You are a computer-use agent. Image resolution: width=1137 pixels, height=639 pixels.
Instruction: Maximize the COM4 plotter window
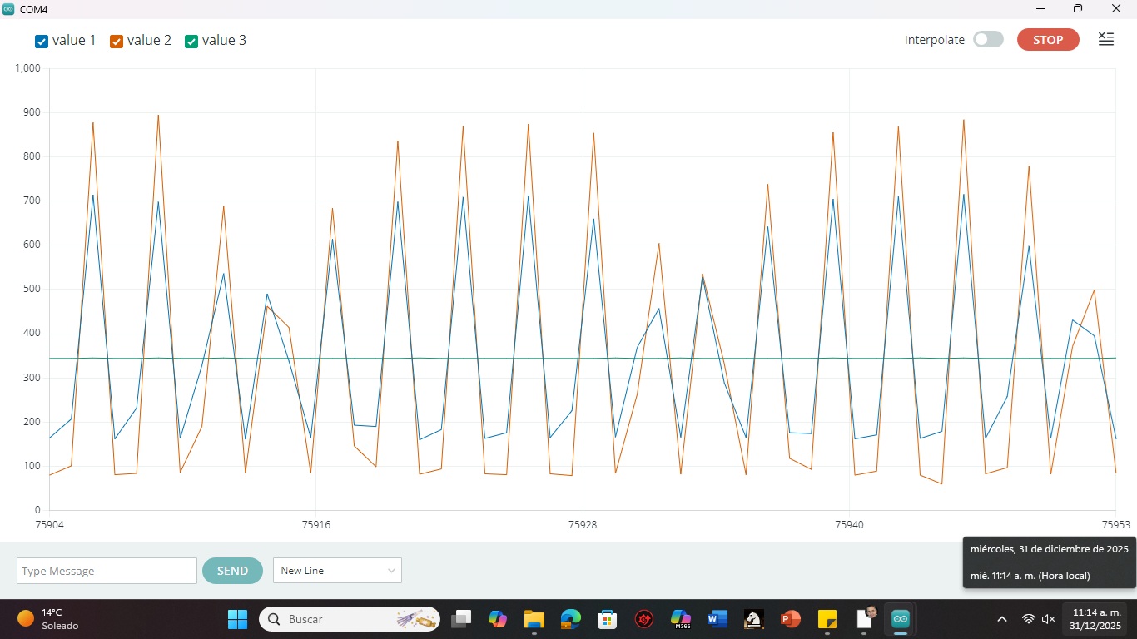pos(1078,8)
